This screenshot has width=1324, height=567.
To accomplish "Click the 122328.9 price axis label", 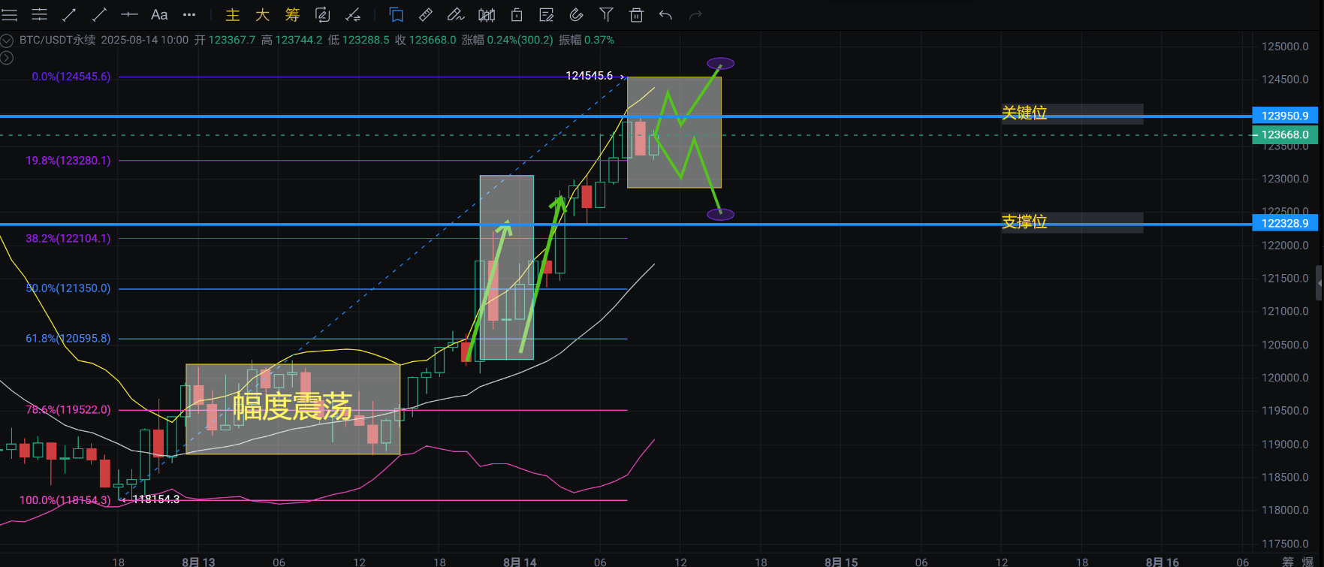I will click(x=1284, y=223).
